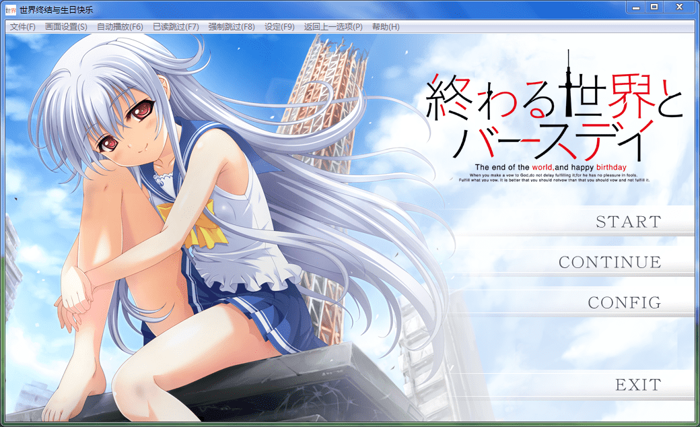Minimize the game window
The height and width of the screenshot is (427, 700).
[636, 7]
